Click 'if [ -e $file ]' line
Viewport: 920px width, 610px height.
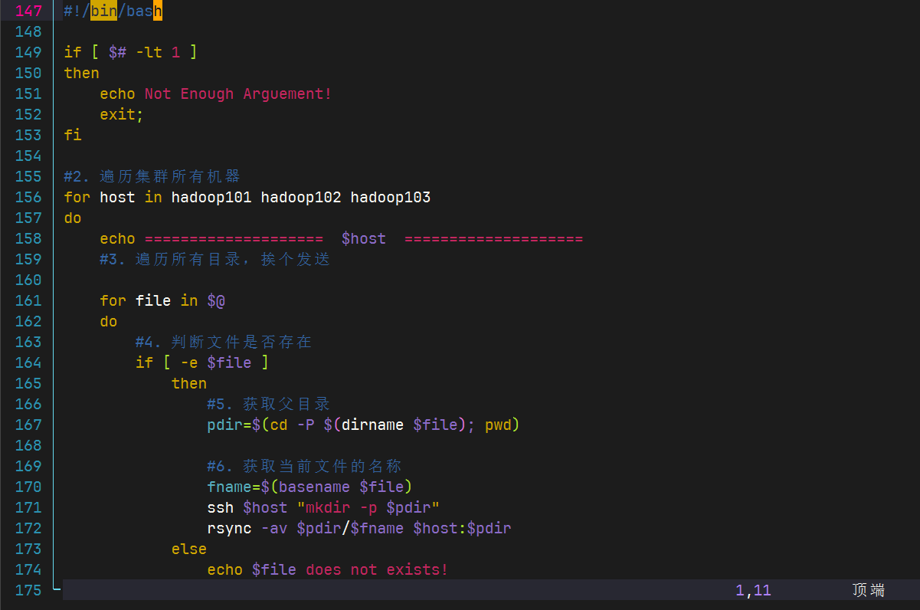tap(202, 362)
